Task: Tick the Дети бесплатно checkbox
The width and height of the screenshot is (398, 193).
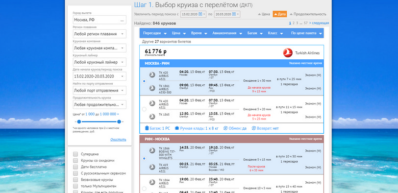Action: pos(75,167)
